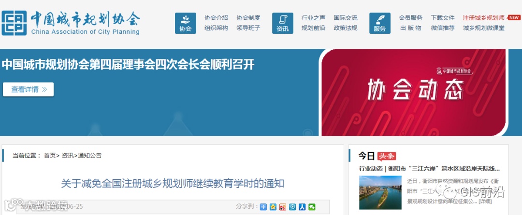Image resolution: width=522 pixels, height=215 pixels.
Task: Open 通知公告 breadcrumb link
Action: tap(89, 156)
